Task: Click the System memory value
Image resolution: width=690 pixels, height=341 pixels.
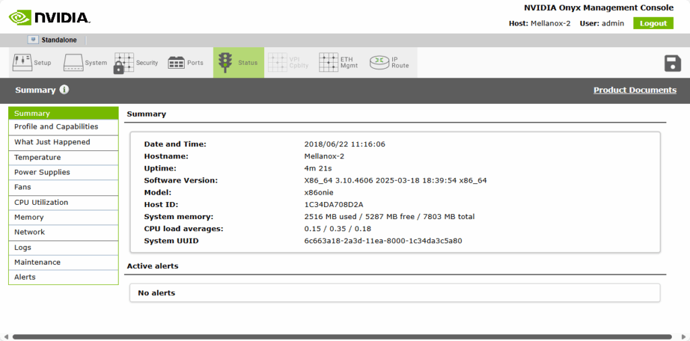Action: [x=389, y=217]
